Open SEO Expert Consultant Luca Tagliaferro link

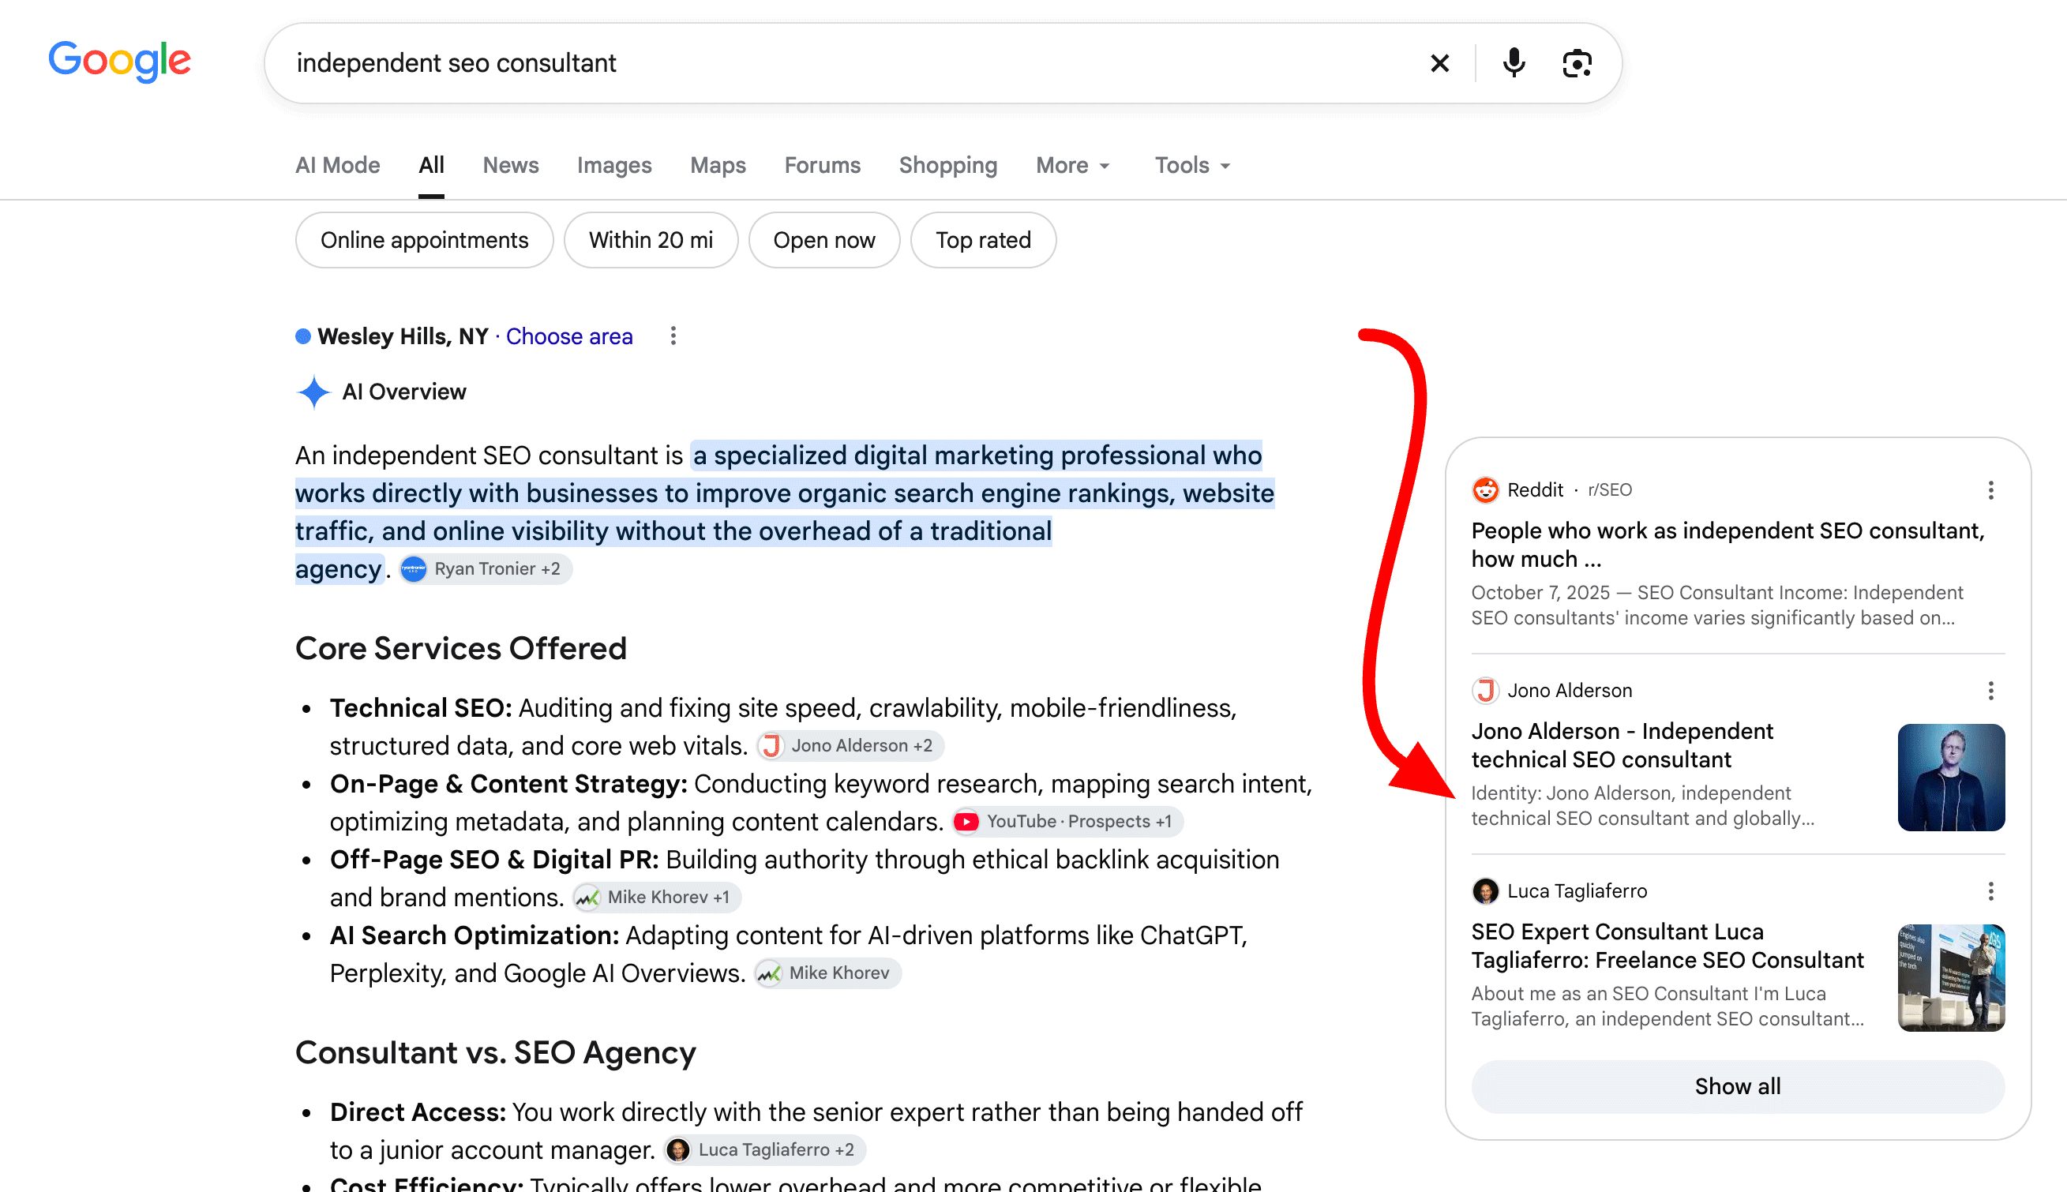(x=1667, y=946)
